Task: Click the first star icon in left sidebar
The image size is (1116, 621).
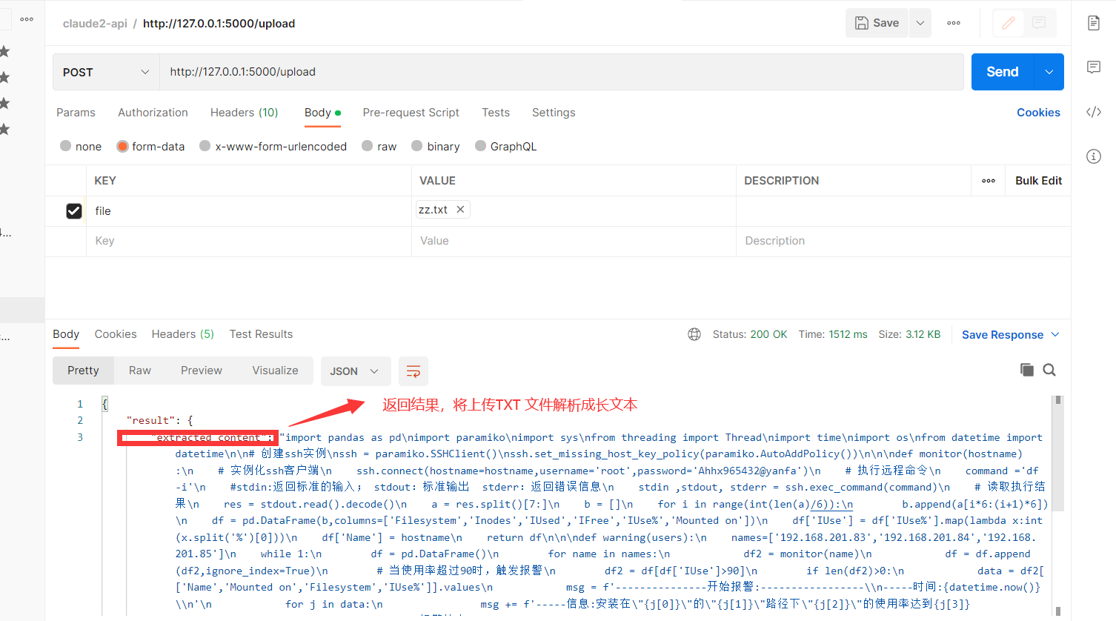Action: tap(4, 51)
